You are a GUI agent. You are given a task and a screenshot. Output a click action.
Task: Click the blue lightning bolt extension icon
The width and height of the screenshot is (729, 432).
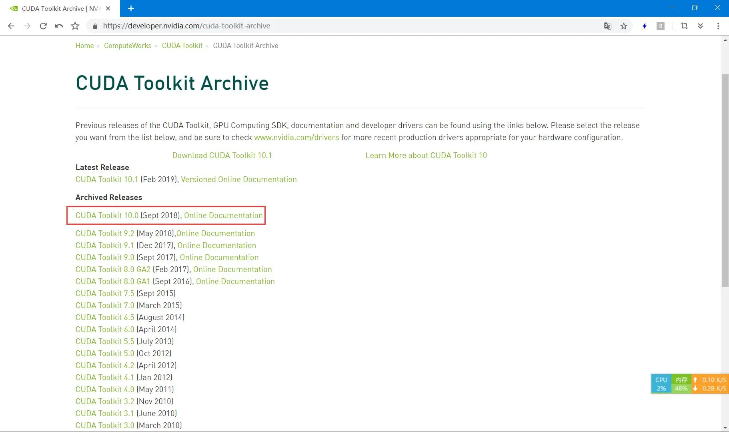pos(645,26)
